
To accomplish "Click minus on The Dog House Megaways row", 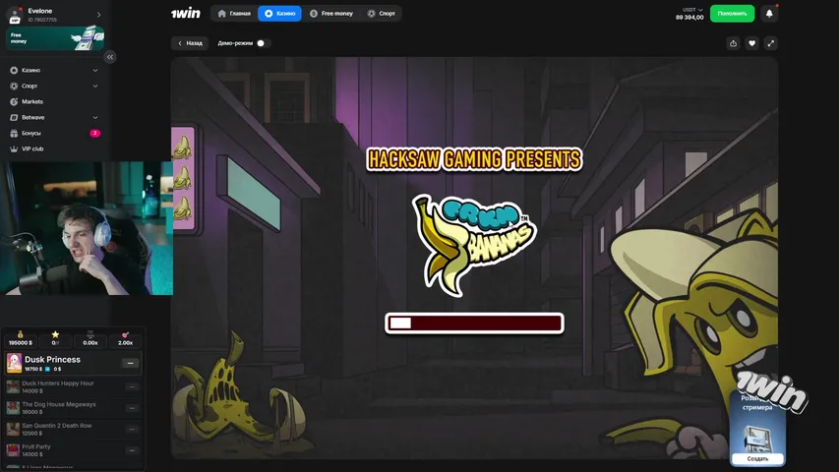I will pyautogui.click(x=132, y=408).
